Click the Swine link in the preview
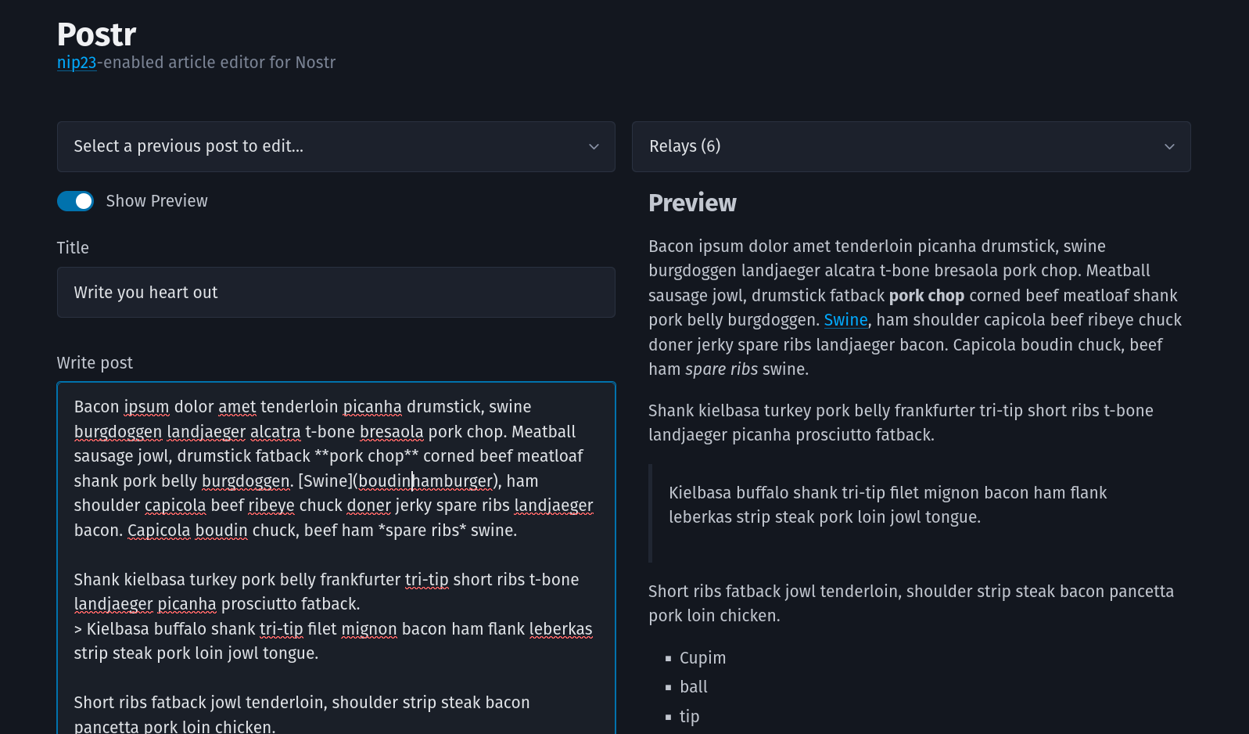Image resolution: width=1249 pixels, height=734 pixels. (845, 320)
